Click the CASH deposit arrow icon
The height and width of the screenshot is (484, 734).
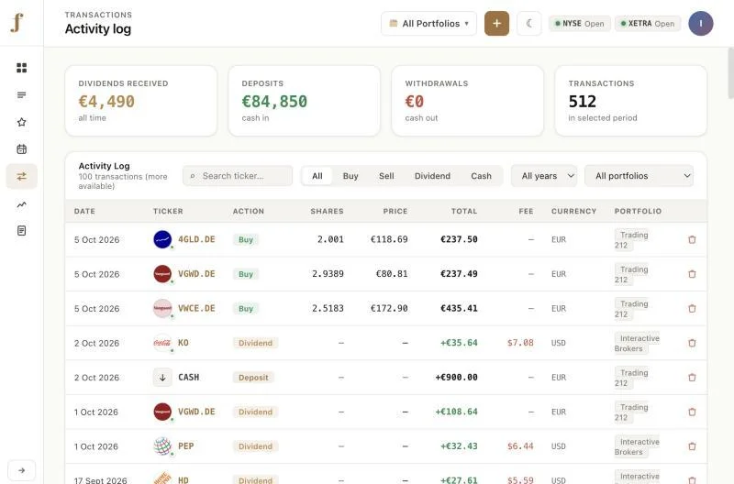click(x=162, y=378)
